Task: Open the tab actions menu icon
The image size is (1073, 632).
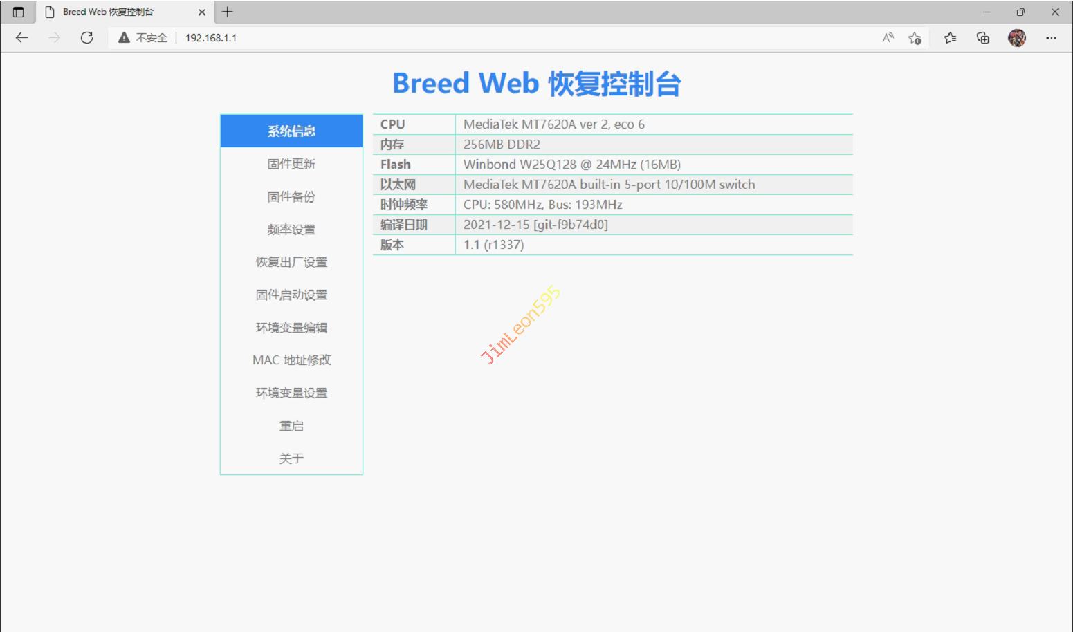Action: point(19,12)
